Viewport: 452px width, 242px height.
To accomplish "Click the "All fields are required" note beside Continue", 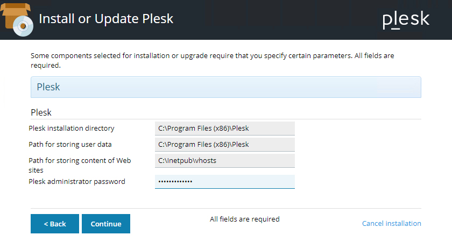I will 244,219.
